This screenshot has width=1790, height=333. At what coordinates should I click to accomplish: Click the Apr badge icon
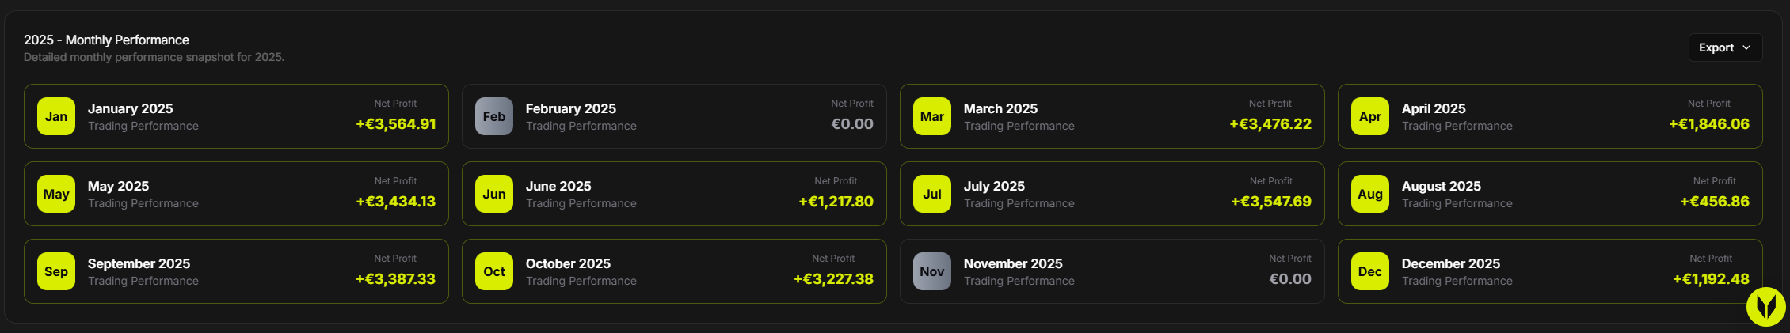1370,116
